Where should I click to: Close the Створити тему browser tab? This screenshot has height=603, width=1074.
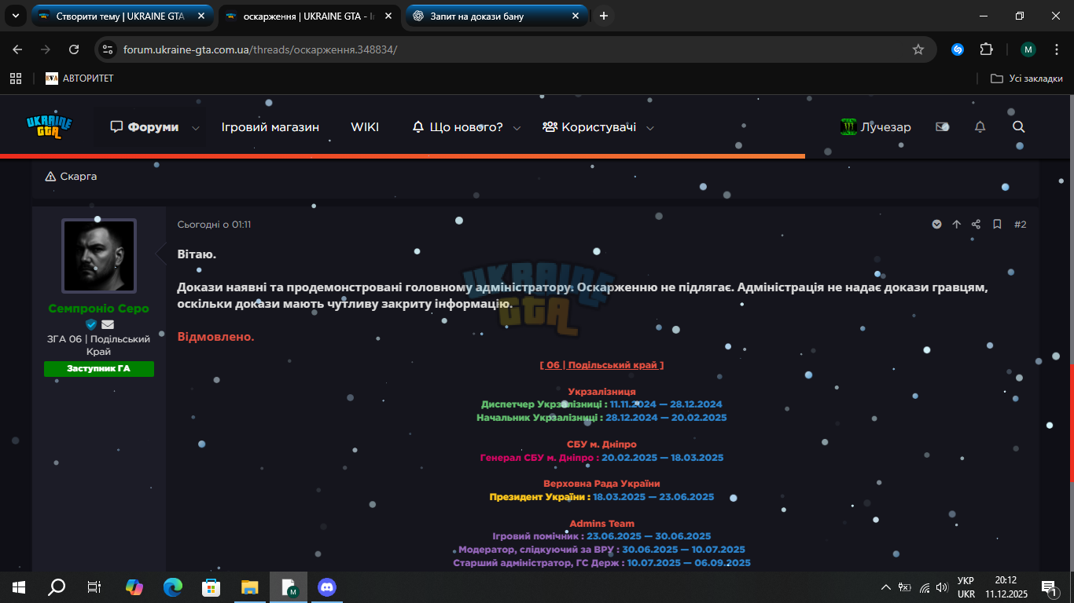[x=201, y=16]
